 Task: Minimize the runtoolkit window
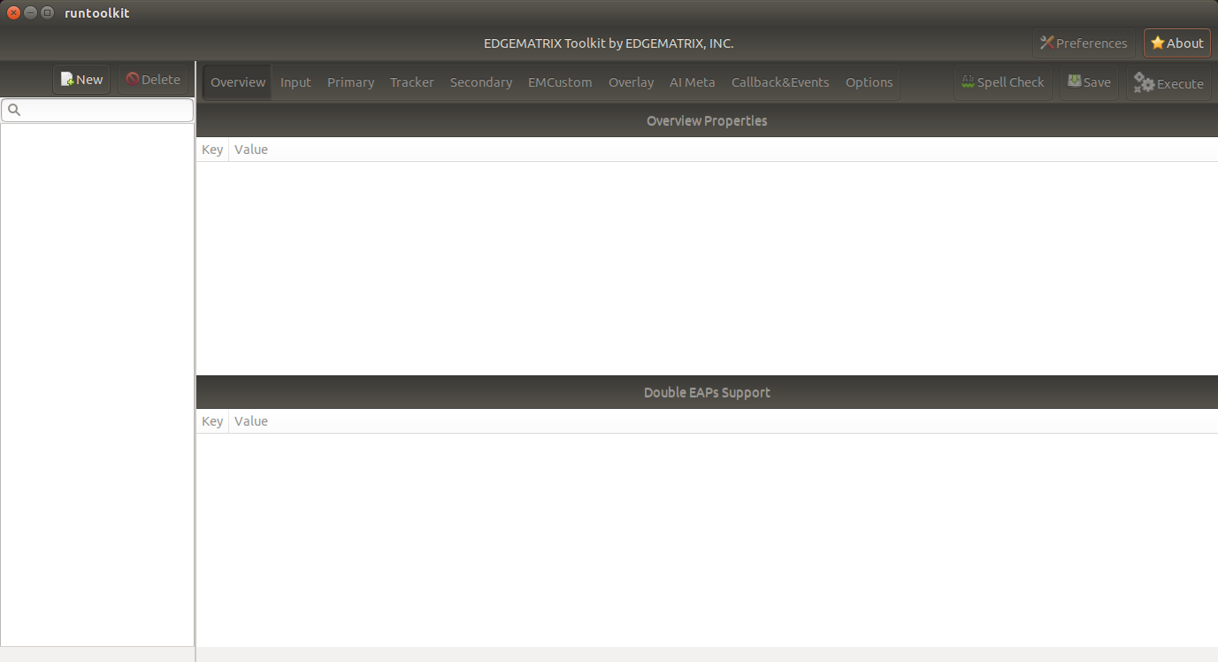click(30, 12)
